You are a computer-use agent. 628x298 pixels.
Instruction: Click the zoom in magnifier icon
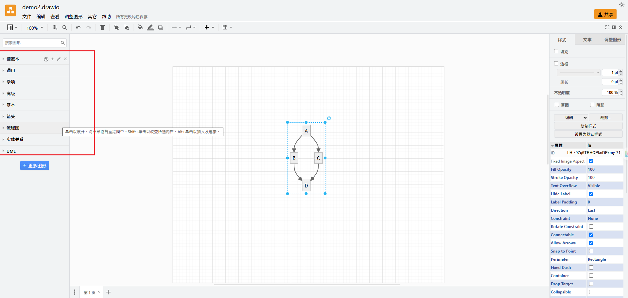tap(55, 27)
